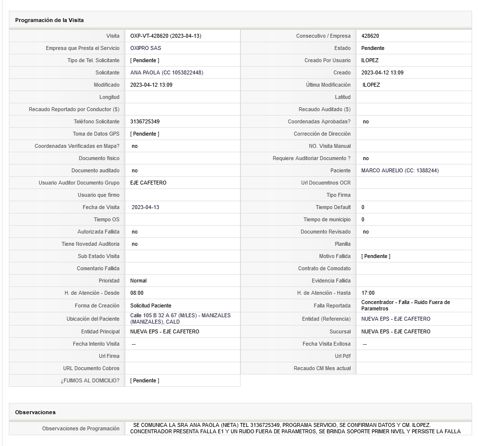Viewport: 478px width, 446px height.
Task: Click the Motivo Fallida Pendiente value
Action: [x=376, y=257]
